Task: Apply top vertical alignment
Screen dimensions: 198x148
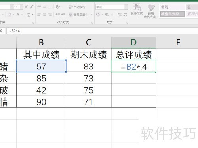Action: pos(39,6)
